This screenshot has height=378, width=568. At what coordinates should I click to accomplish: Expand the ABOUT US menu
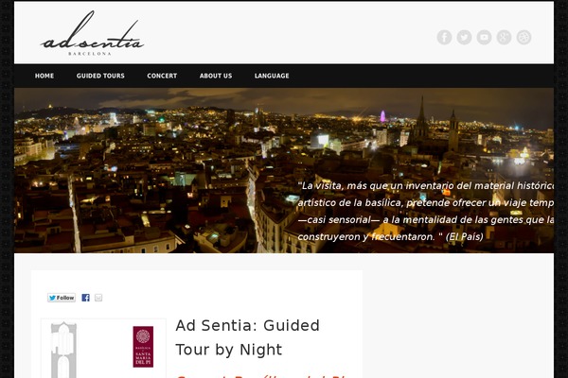click(x=216, y=76)
